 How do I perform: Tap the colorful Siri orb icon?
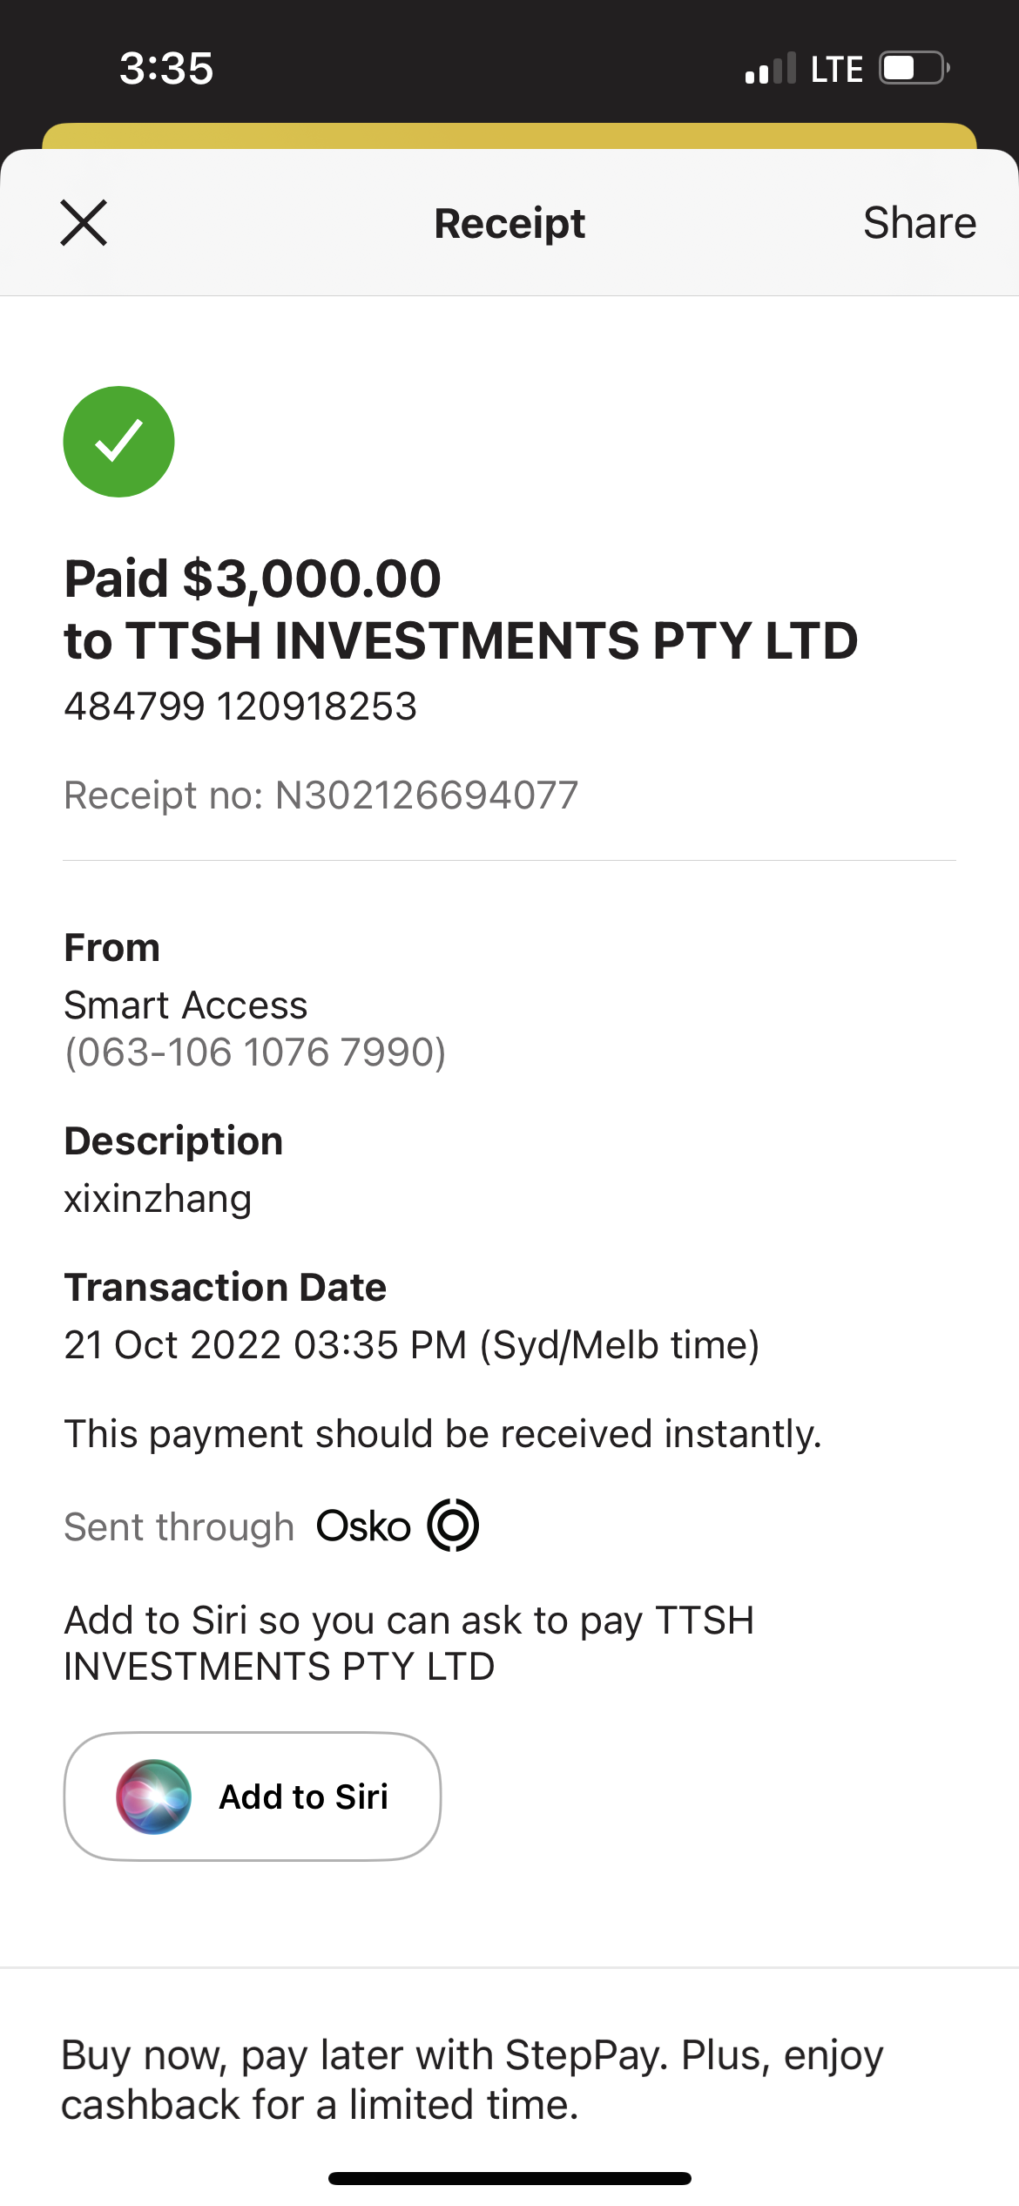click(153, 1797)
